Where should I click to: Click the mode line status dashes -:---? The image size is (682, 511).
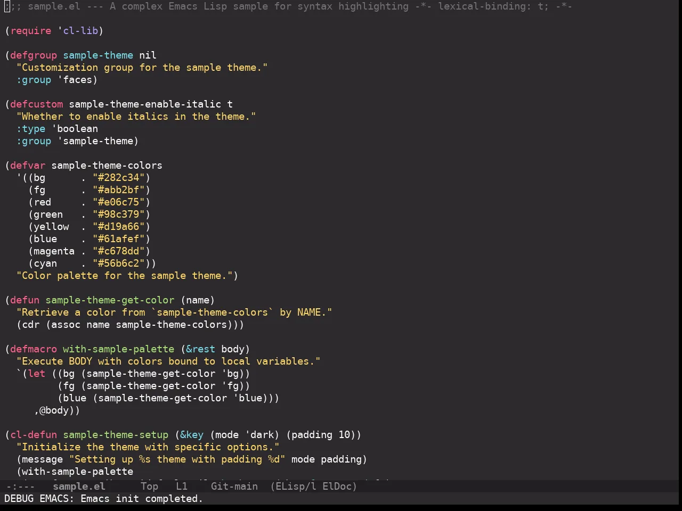20,487
